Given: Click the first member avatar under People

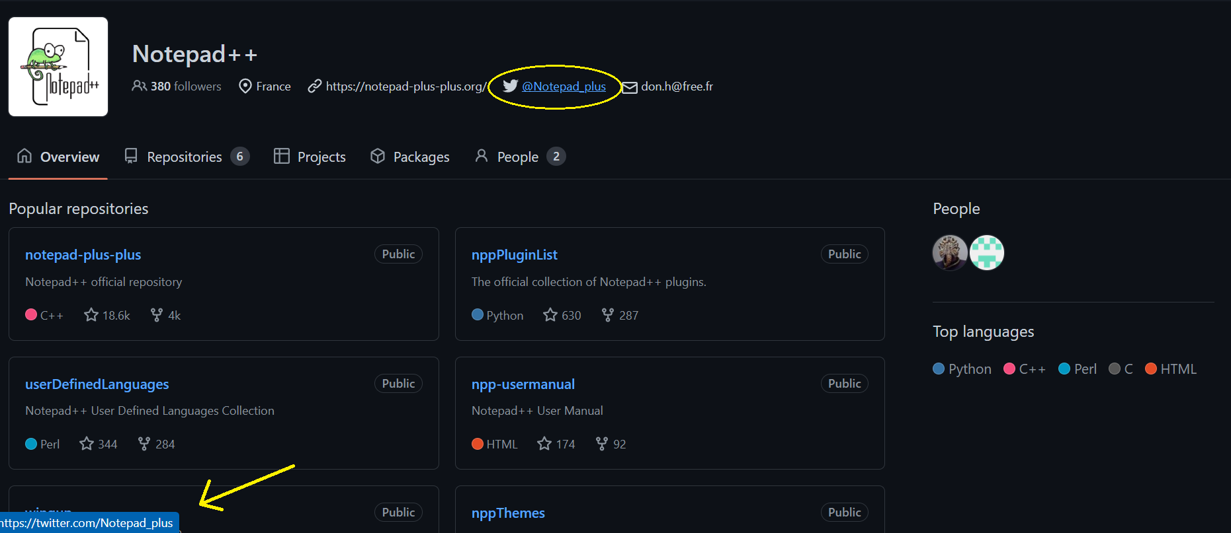Looking at the screenshot, I should coord(950,252).
